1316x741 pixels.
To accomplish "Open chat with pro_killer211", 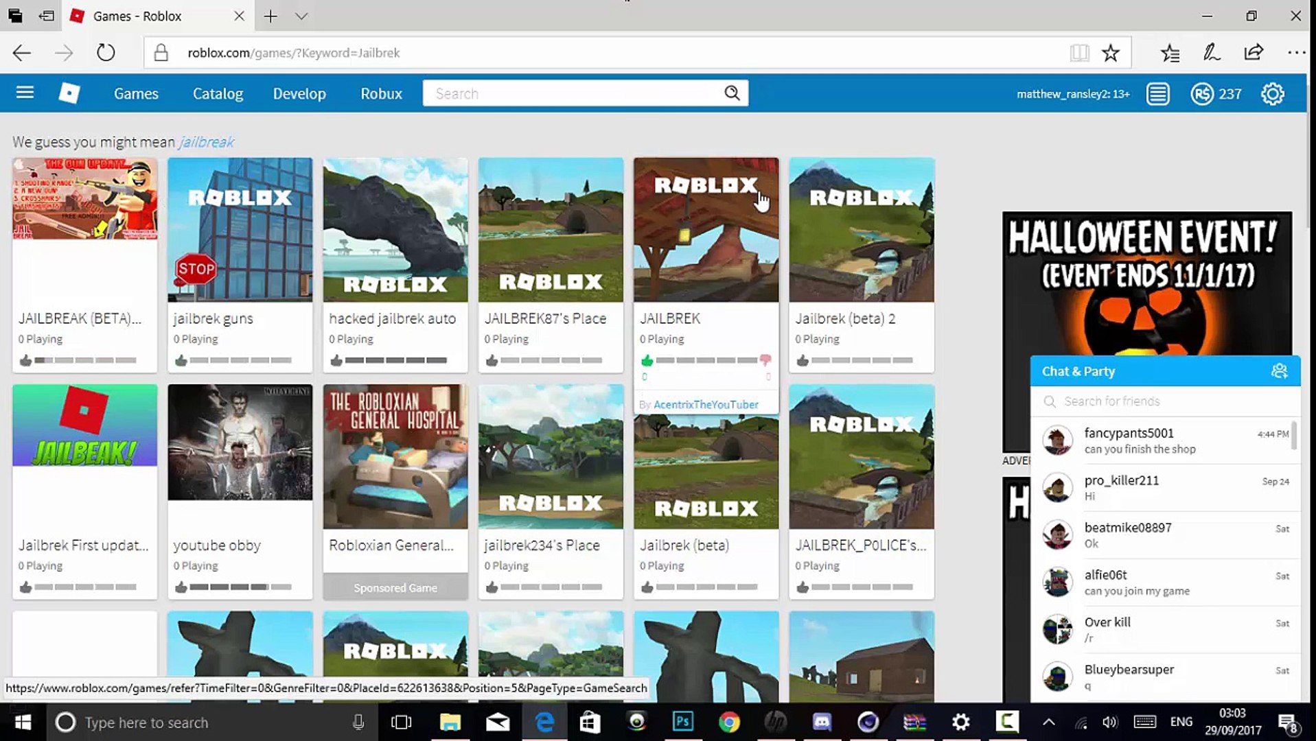I will [x=1165, y=488].
